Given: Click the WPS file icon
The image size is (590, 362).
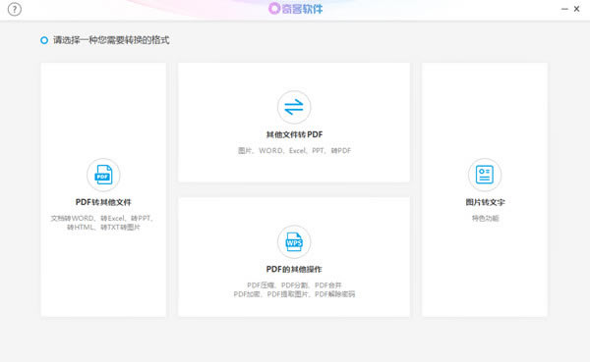Looking at the screenshot, I should coord(294,242).
